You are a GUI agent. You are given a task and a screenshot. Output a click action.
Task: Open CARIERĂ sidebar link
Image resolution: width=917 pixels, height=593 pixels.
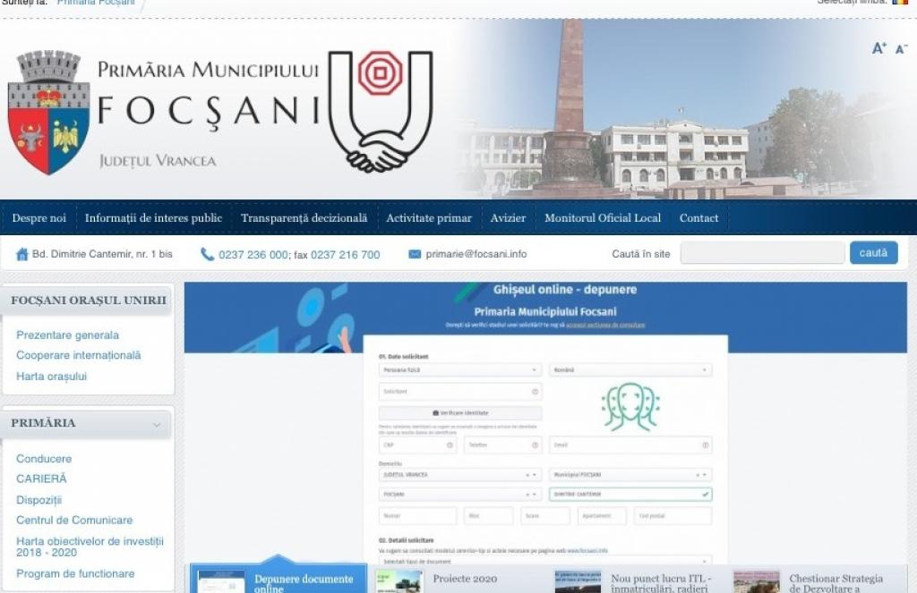coord(41,479)
